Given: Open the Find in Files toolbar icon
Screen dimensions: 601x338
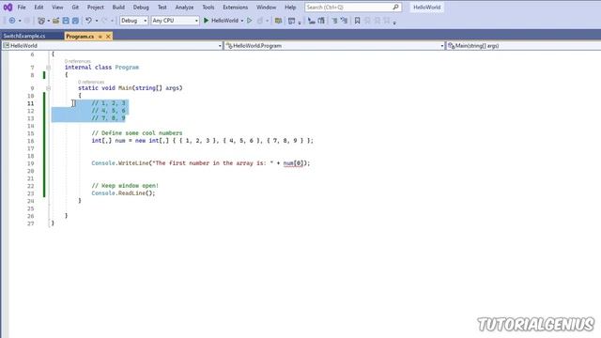Looking at the screenshot, I should click(278, 21).
